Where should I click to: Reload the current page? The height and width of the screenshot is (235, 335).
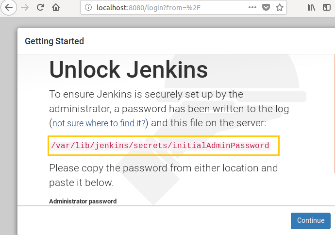pos(41,8)
